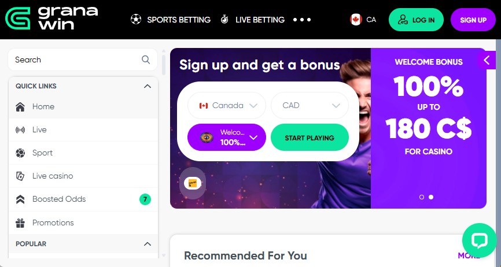Click the soccer ball Sports Betting icon
Image resolution: width=501 pixels, height=267 pixels.
[x=136, y=20]
